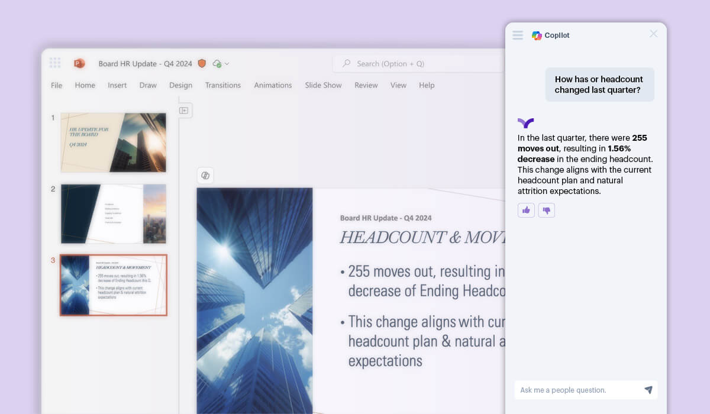Select slide 3 Headcount & Movement thumbnail
The image size is (710, 414).
coord(114,285)
